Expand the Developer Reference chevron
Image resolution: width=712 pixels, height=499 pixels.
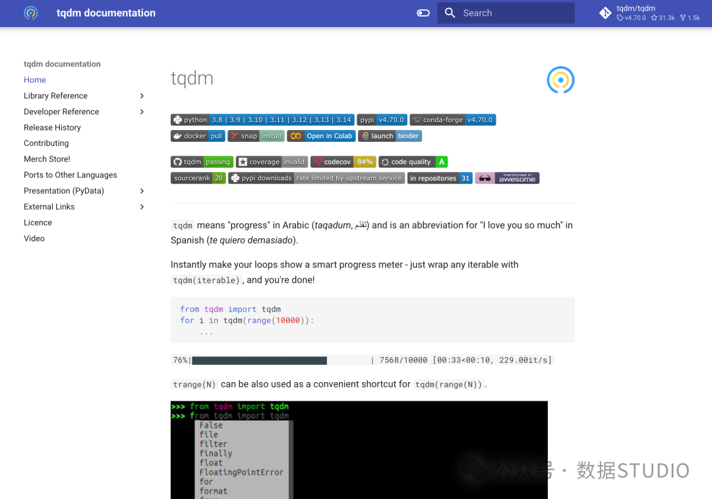point(142,112)
